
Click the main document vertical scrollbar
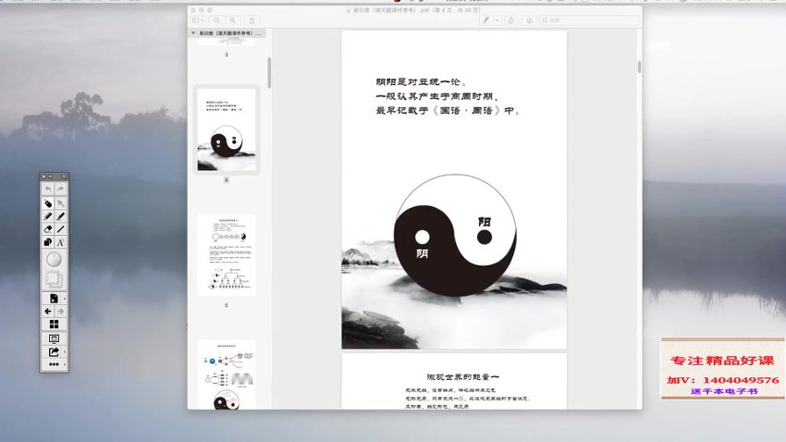point(639,68)
